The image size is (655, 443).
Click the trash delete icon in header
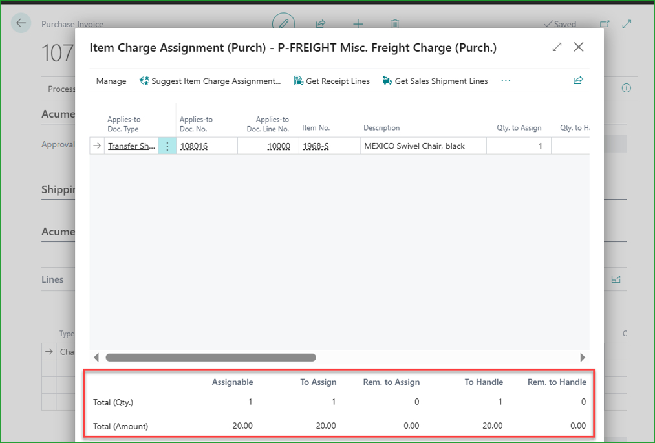tap(395, 24)
